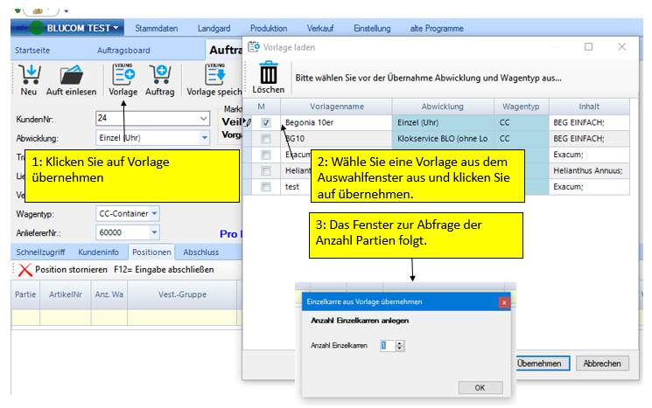
Task: Uncheck the Begonia 10er template checkbox
Action: (x=265, y=122)
